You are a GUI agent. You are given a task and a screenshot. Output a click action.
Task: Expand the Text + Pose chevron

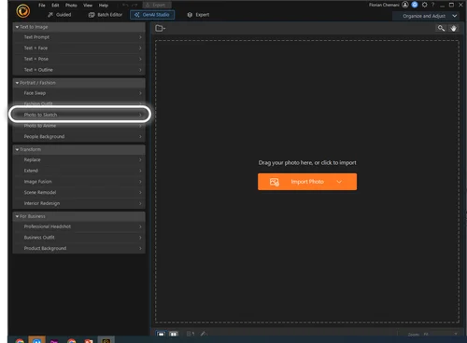click(140, 59)
